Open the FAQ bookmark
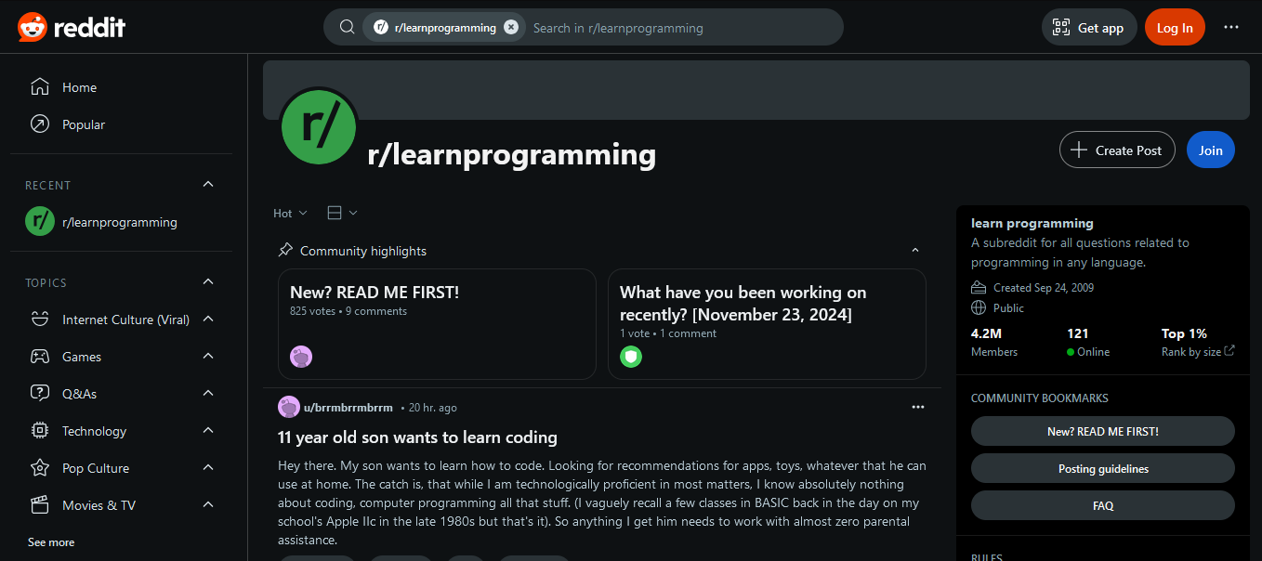The width and height of the screenshot is (1262, 561). [1103, 505]
